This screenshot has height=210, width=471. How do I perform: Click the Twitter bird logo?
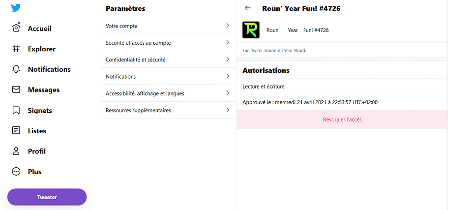coord(16,7)
